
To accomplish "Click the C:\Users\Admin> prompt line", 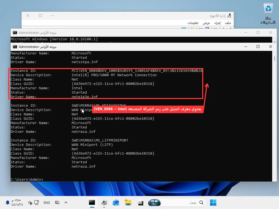I will pyautogui.click(x=27, y=180).
